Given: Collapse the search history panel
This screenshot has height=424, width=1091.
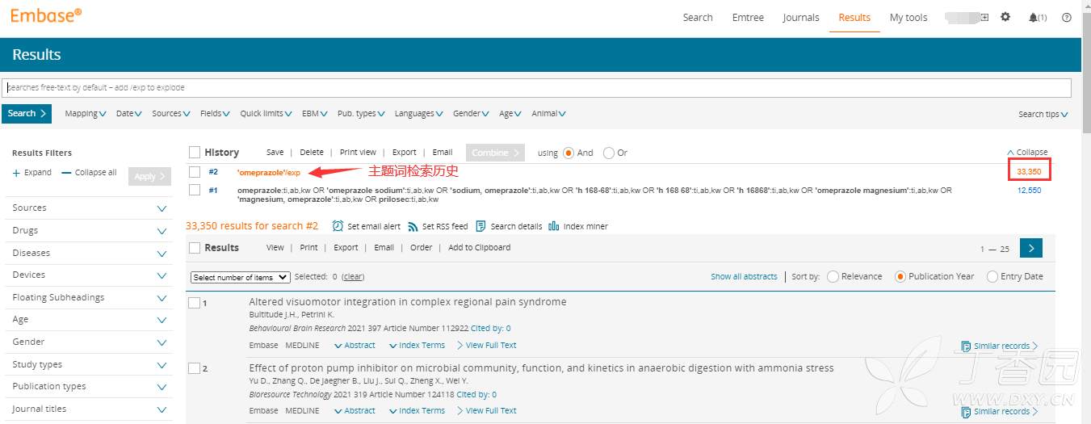Looking at the screenshot, I should point(1027,152).
